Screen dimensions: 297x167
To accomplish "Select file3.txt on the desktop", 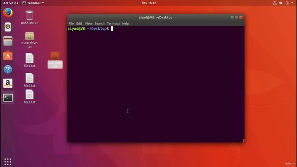I will coord(29,96).
